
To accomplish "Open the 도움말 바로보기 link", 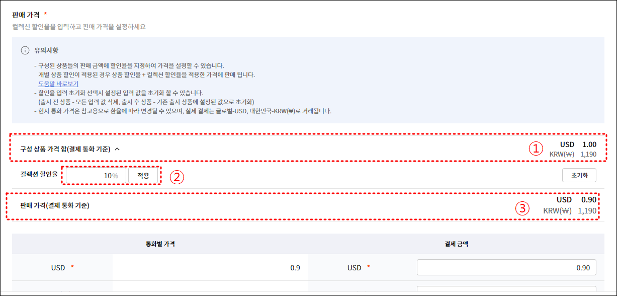I will [x=58, y=84].
